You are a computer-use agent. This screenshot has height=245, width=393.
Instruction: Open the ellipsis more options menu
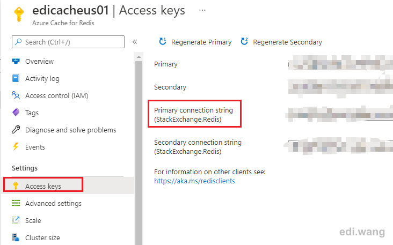pos(202,10)
